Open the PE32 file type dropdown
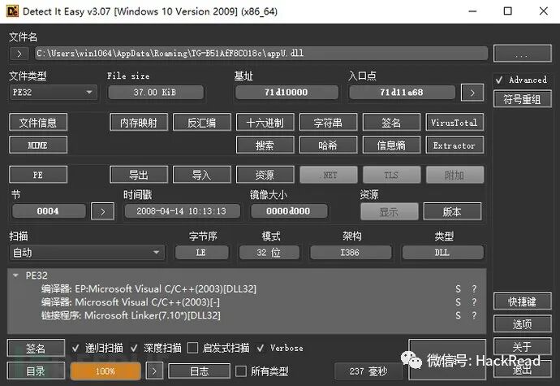Image resolution: width=560 pixels, height=386 pixels. click(53, 93)
